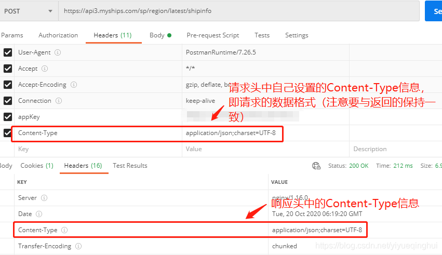442x255 pixels.
Task: Open the response Cookies (1) tab
Action: (x=37, y=165)
